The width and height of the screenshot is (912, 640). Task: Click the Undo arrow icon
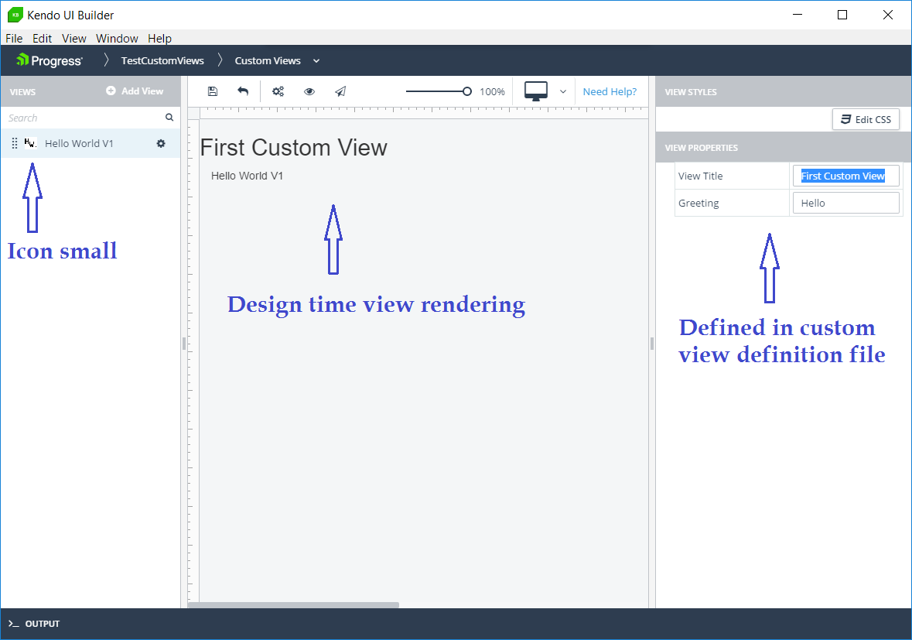click(243, 91)
